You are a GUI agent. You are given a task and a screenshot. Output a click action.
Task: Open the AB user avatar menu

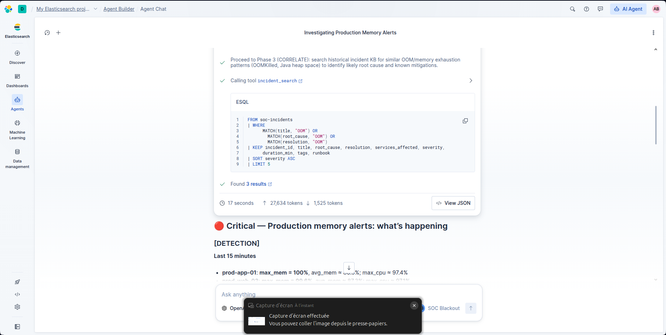(x=656, y=9)
